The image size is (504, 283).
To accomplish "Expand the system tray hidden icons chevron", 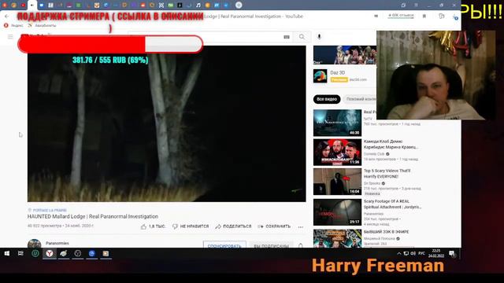I will coord(399,253).
